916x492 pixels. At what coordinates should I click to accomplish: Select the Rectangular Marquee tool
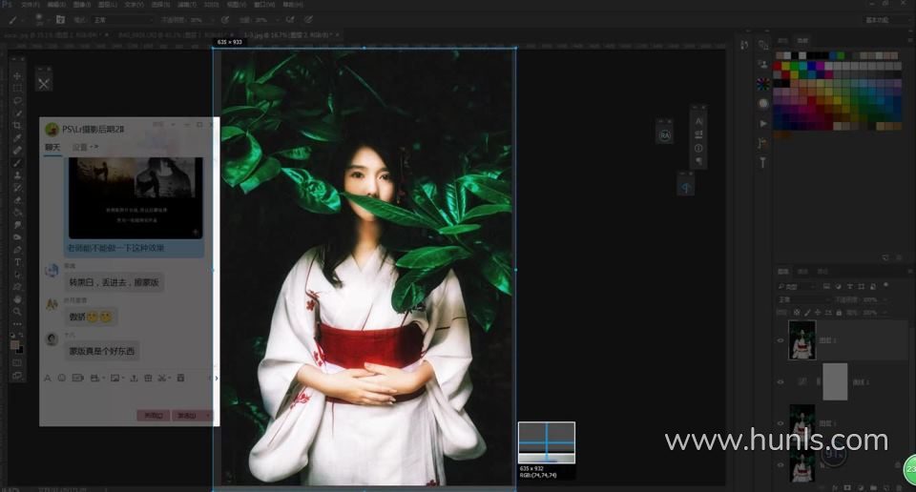tap(17, 88)
